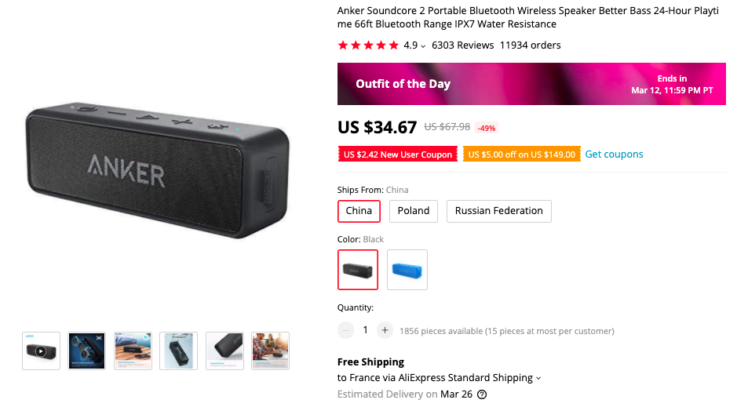Image resolution: width=737 pixels, height=407 pixels.
Task: Open the Outfit of the Day banner
Action: (533, 84)
